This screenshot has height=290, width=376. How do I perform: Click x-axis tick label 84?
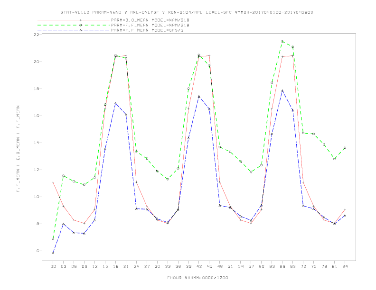[345, 266]
